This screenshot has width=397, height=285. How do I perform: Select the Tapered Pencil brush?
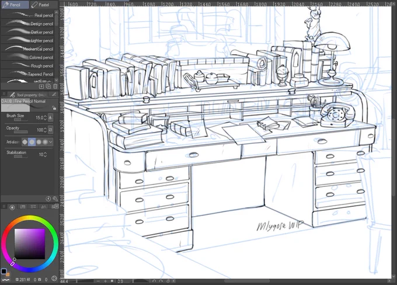pos(27,74)
